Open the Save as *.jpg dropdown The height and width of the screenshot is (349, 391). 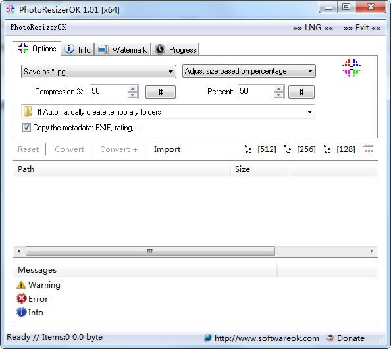[x=99, y=72]
